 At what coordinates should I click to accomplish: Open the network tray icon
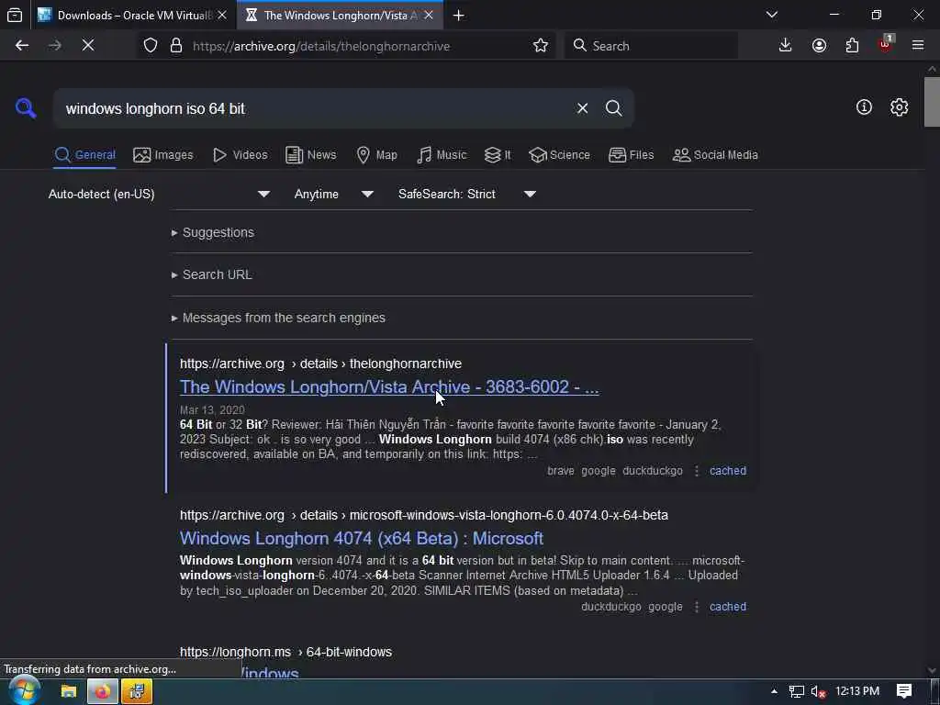pos(796,691)
